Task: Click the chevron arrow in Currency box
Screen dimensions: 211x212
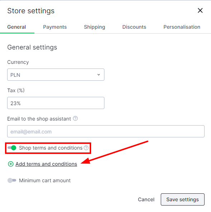Action: 99,75
